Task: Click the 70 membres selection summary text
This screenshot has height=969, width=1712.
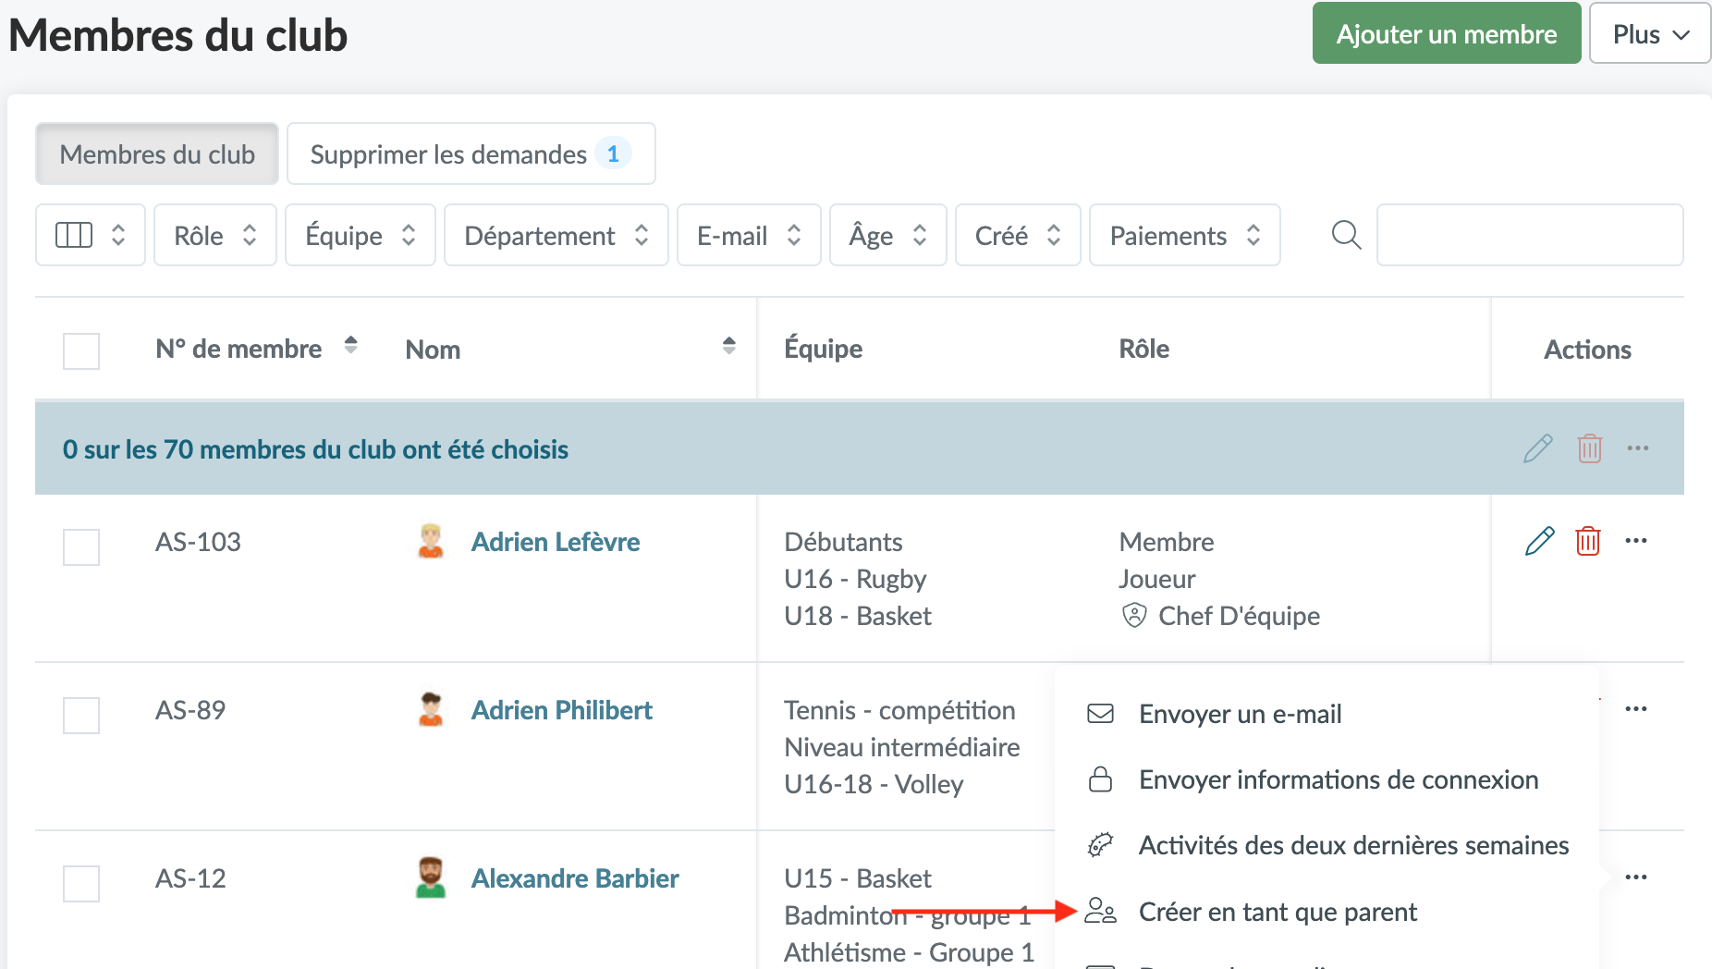Action: point(315,449)
